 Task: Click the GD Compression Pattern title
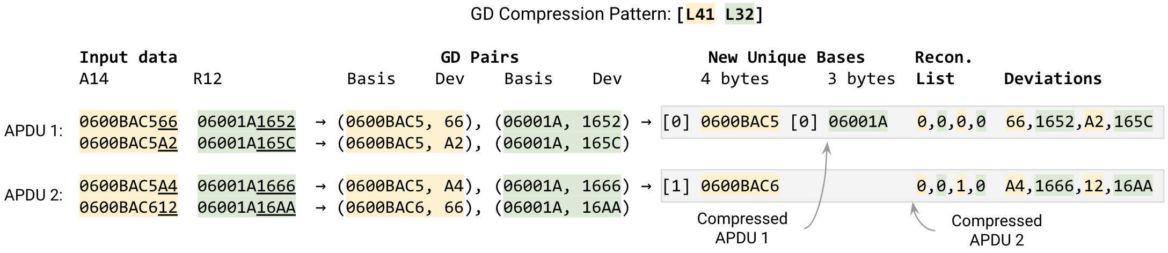pos(570,14)
